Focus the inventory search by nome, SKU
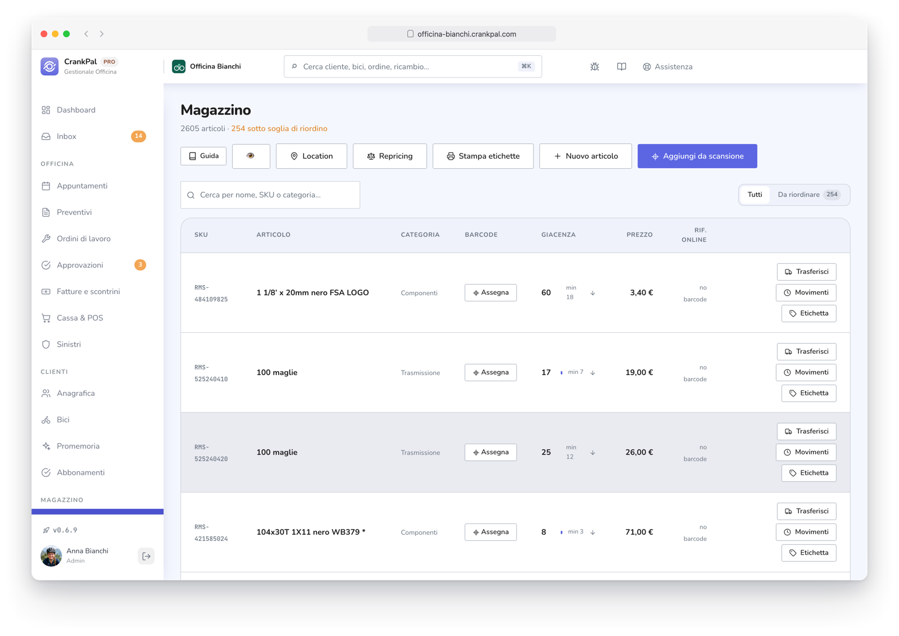 pyautogui.click(x=270, y=195)
